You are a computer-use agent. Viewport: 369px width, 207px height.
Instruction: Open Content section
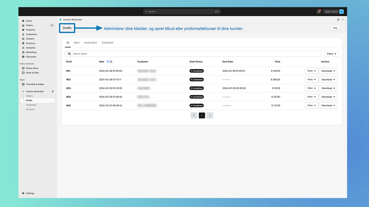30,39
